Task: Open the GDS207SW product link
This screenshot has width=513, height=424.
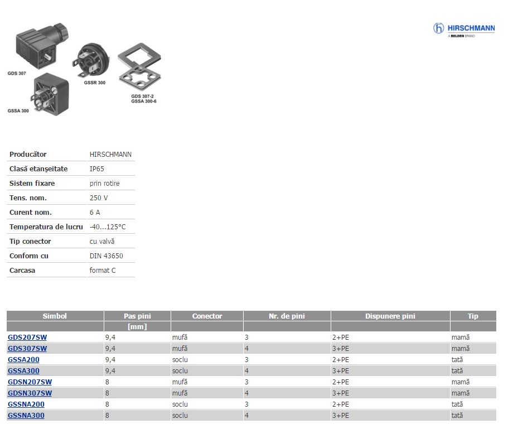Action: point(27,338)
